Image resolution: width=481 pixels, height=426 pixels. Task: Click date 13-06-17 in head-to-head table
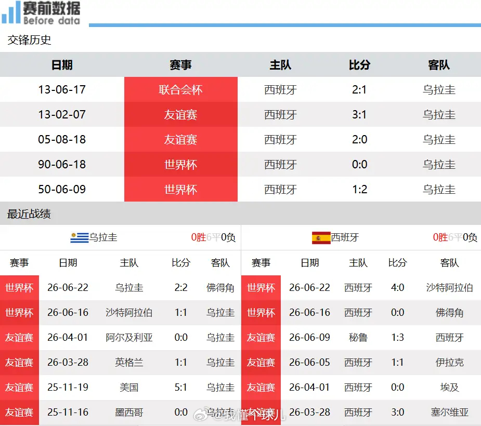pos(62,89)
